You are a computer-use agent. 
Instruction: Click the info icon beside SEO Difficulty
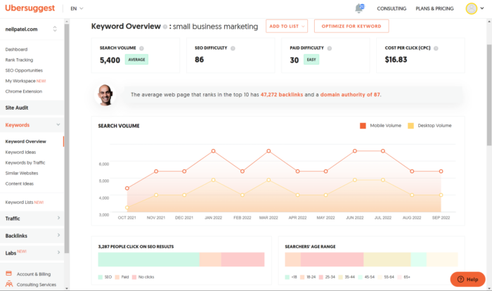pyautogui.click(x=233, y=48)
